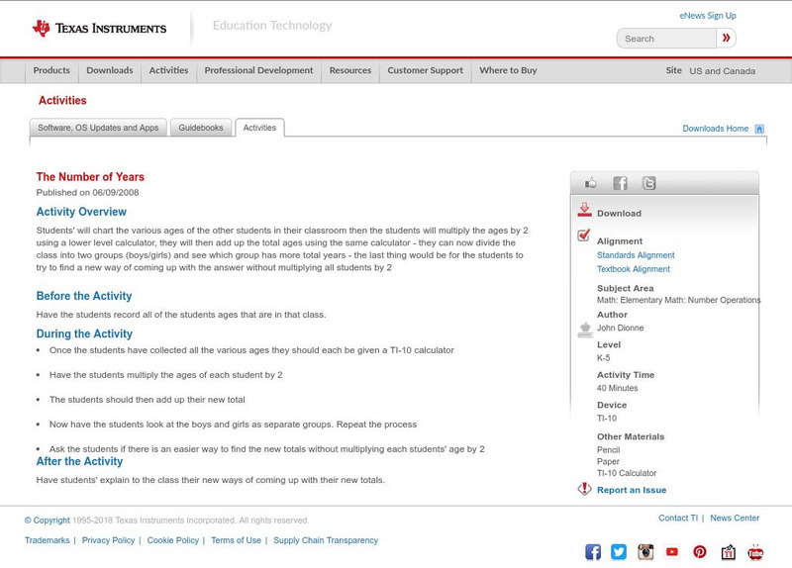Screen dimensions: 792x568
Task: Click the Downloads Home link
Action: click(x=715, y=129)
